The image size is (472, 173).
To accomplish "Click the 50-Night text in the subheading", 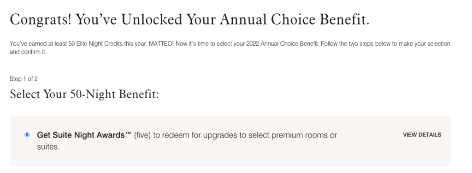I will point(93,94).
